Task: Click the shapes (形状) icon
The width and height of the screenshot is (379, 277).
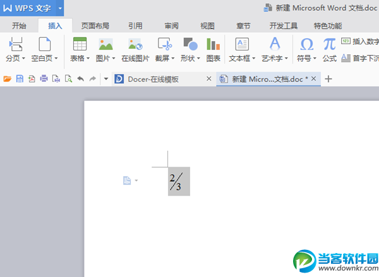Action: pyautogui.click(x=191, y=44)
